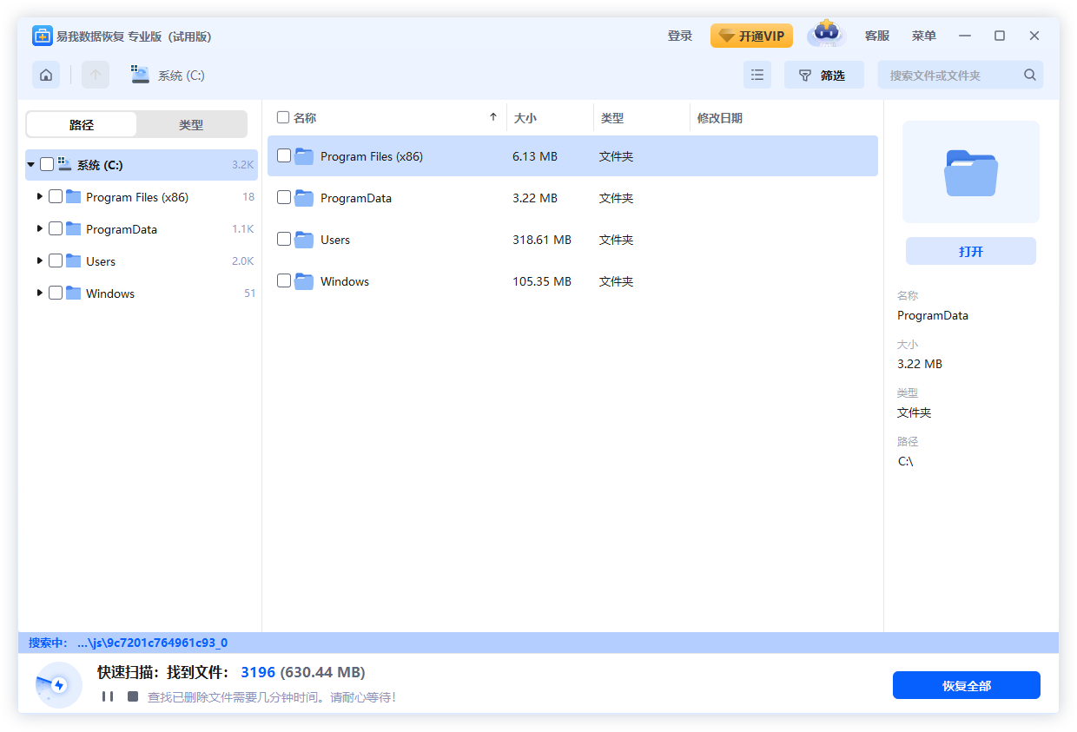Open the Windows folder icon in list
The width and height of the screenshot is (1077, 732).
(x=304, y=281)
